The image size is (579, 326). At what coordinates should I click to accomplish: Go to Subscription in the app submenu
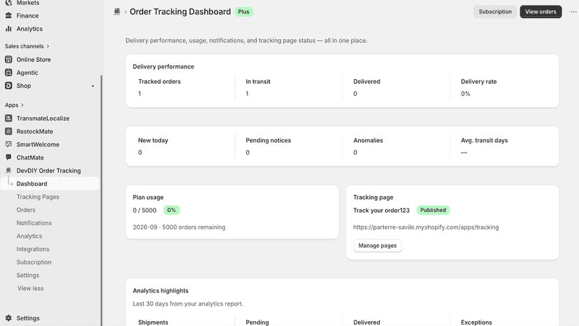point(34,262)
